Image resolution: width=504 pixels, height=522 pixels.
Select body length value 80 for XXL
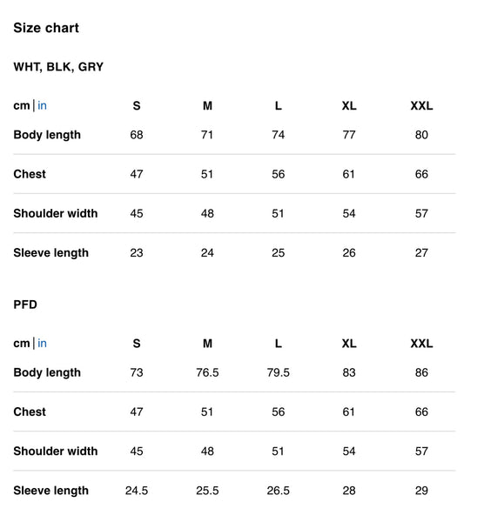pyautogui.click(x=421, y=135)
